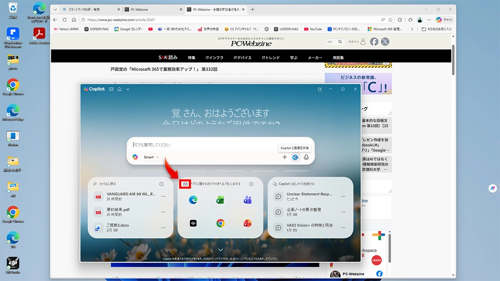Viewport: 500px width, 281px height.
Task: Switch to the スマートワーク総研 browser tab
Action: coord(88,9)
